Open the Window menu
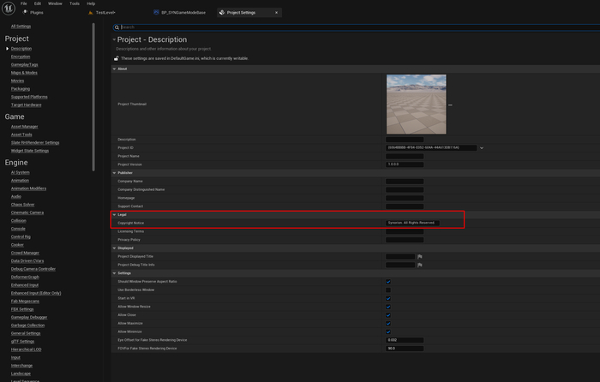The image size is (600, 382). click(x=55, y=3)
